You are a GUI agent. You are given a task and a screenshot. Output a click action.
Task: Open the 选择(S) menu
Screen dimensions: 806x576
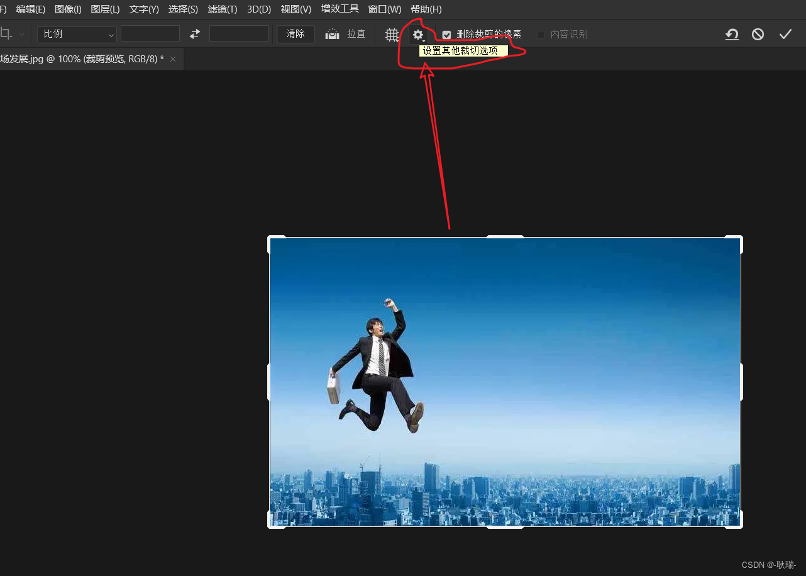183,9
